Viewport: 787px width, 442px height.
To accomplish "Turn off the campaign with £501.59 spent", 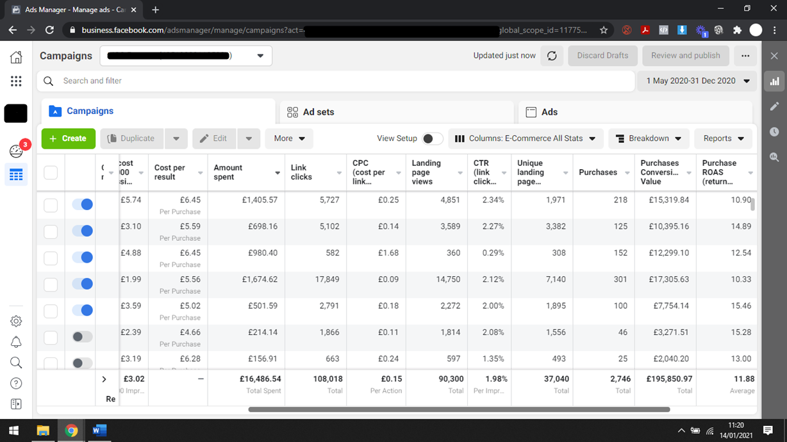I will pos(83,311).
